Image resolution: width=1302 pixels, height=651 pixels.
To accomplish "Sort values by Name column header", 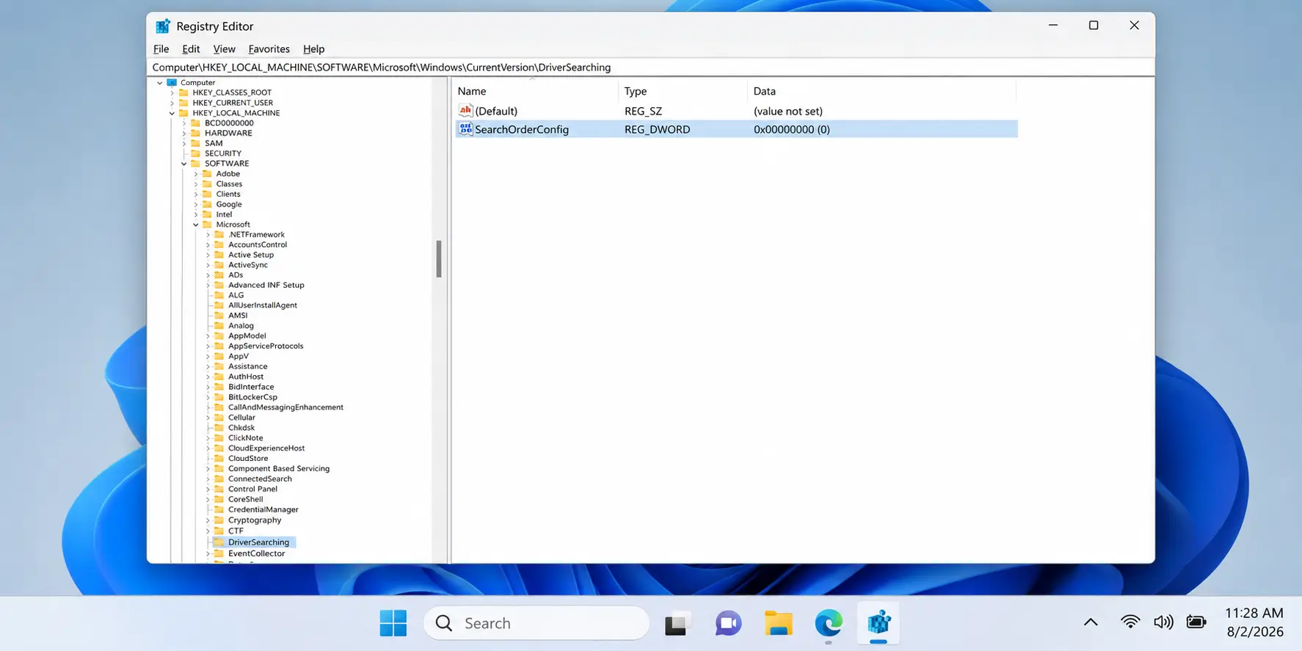I will pyautogui.click(x=537, y=91).
